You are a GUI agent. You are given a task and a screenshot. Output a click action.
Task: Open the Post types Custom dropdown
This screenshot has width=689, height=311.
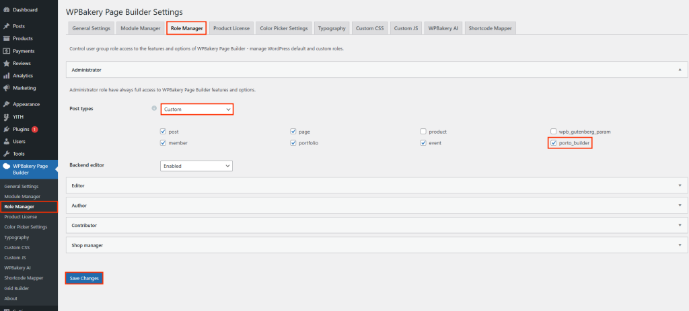pos(196,109)
